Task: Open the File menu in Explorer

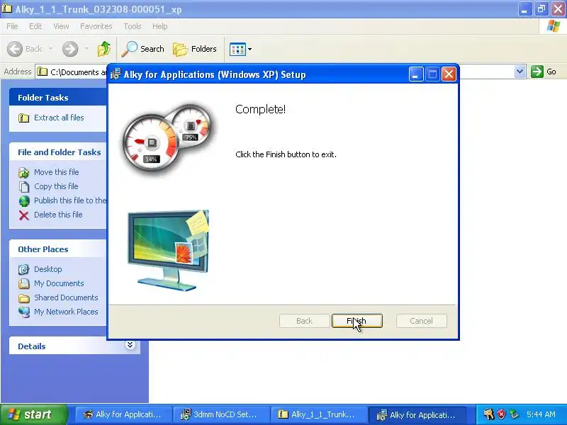Action: pyautogui.click(x=12, y=26)
